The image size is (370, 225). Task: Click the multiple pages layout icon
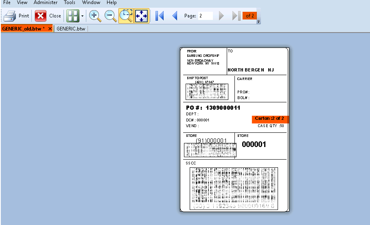tap(73, 16)
